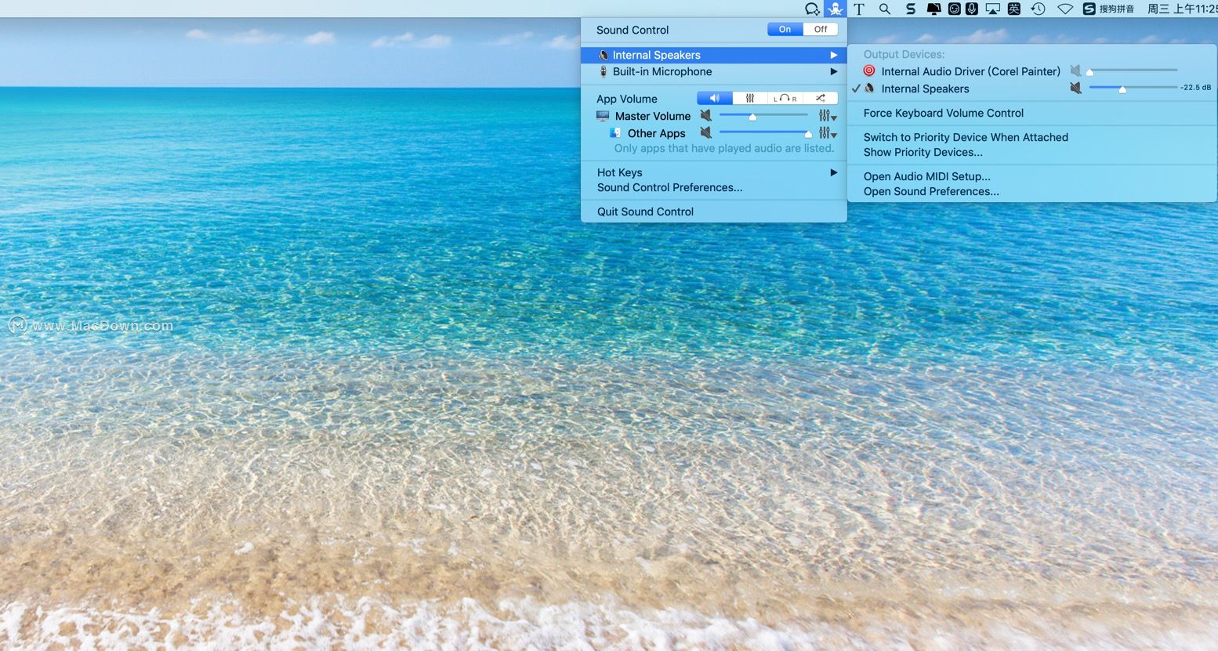The height and width of the screenshot is (651, 1218).
Task: Expand the Other Apps equalizer dropdown
Action: (827, 132)
